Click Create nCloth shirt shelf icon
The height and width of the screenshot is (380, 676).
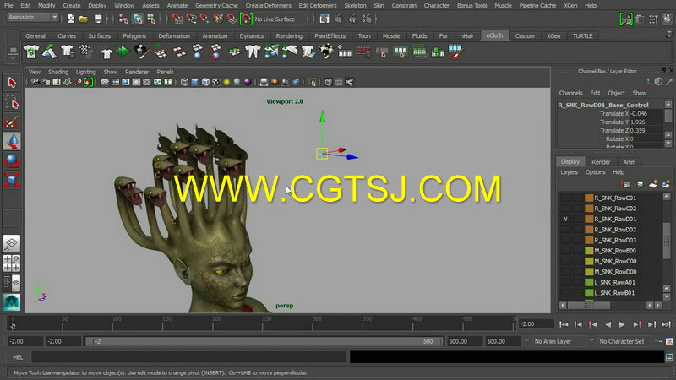pyautogui.click(x=31, y=52)
